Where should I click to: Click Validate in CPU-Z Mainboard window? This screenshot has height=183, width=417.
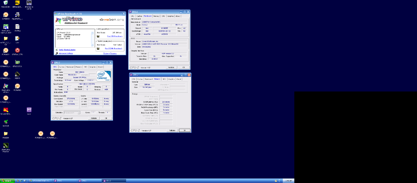[171, 67]
